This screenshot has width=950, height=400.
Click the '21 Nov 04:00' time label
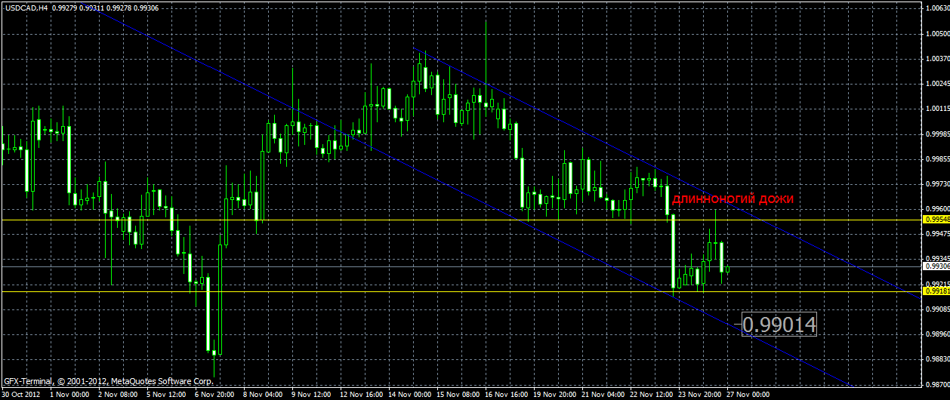click(x=603, y=394)
